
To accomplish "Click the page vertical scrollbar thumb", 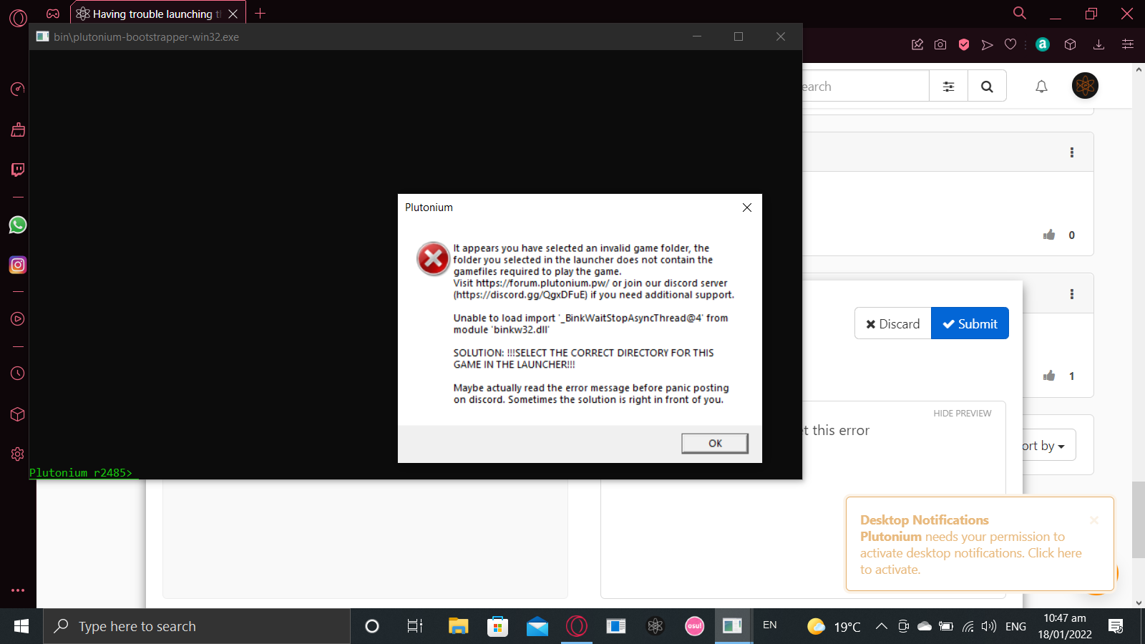I will tap(1138, 520).
